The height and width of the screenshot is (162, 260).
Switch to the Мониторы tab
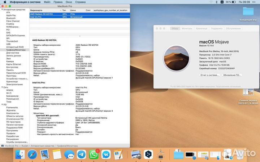[x=187, y=28]
